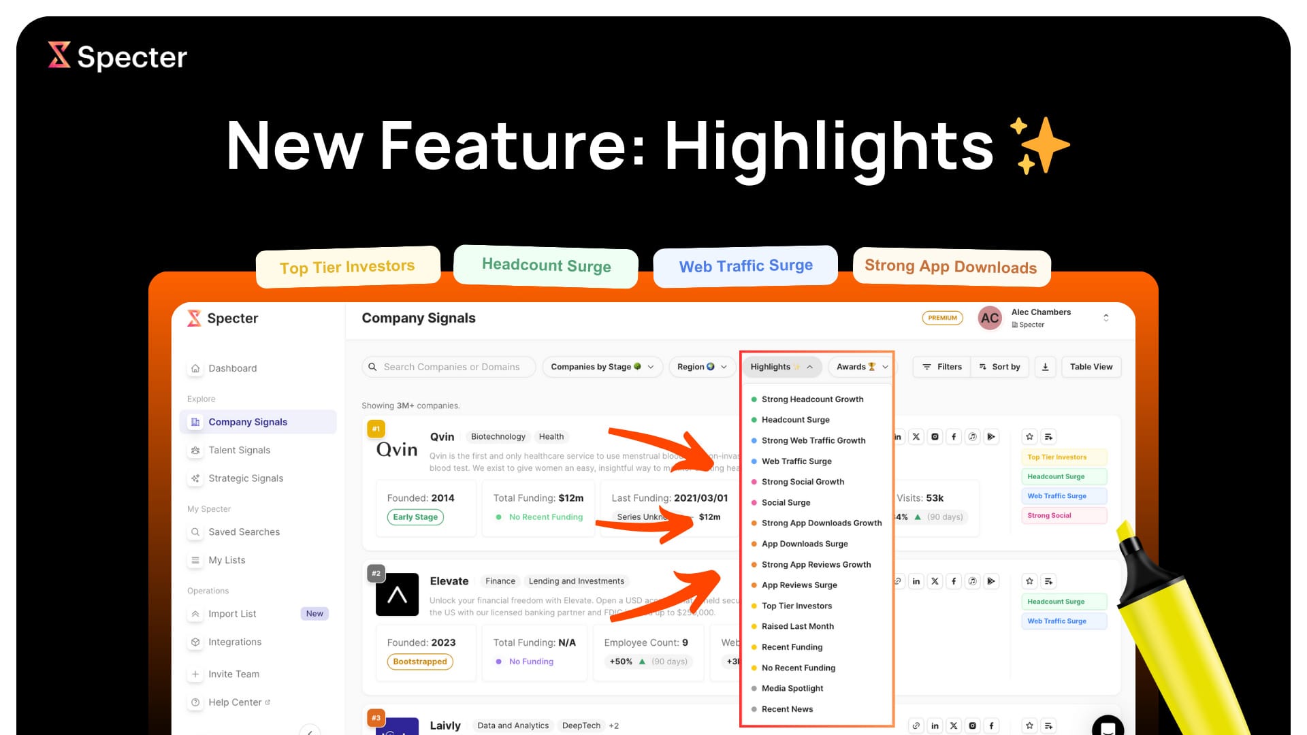Toggle the Strong App Downloads filter tab

[x=949, y=267]
